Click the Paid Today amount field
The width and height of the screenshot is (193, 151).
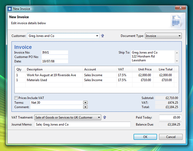coord(171,118)
